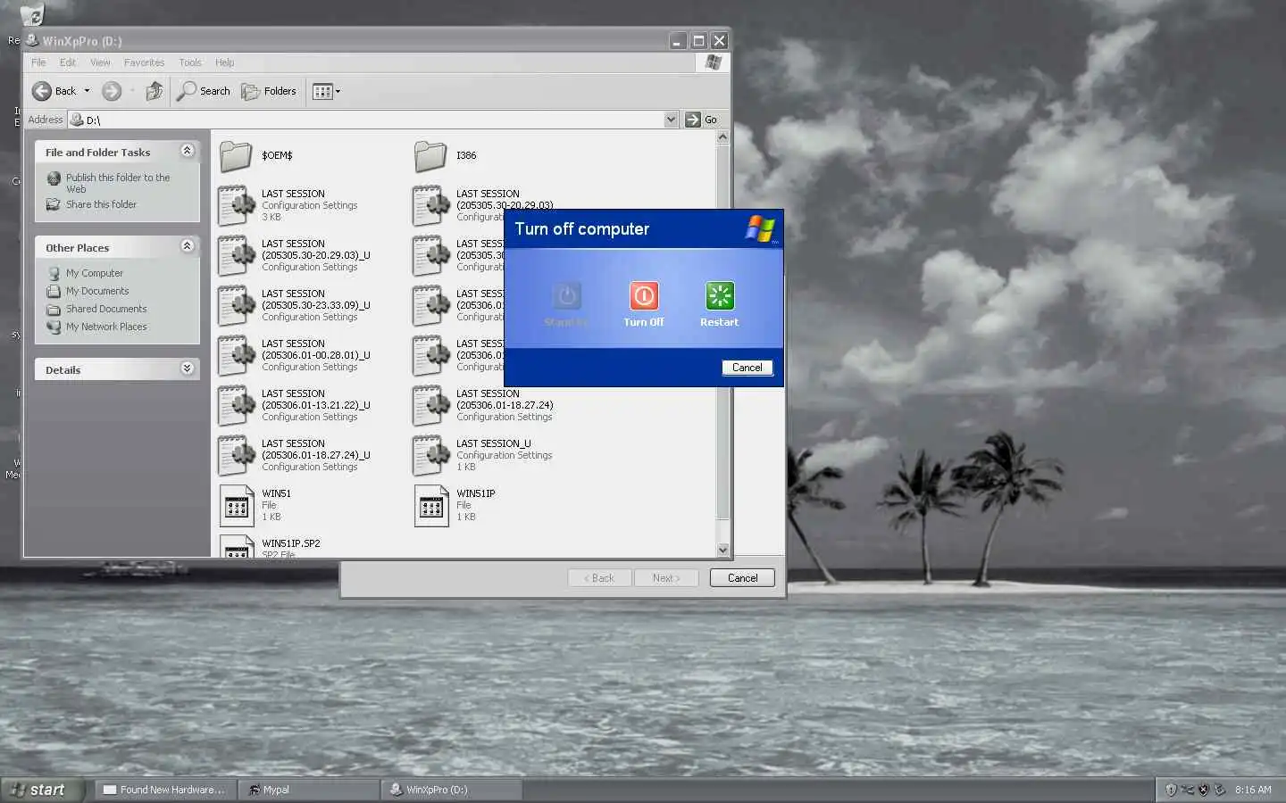Viewport: 1286px width, 803px height.
Task: Open the Back button history arrow
Action: pos(87,91)
